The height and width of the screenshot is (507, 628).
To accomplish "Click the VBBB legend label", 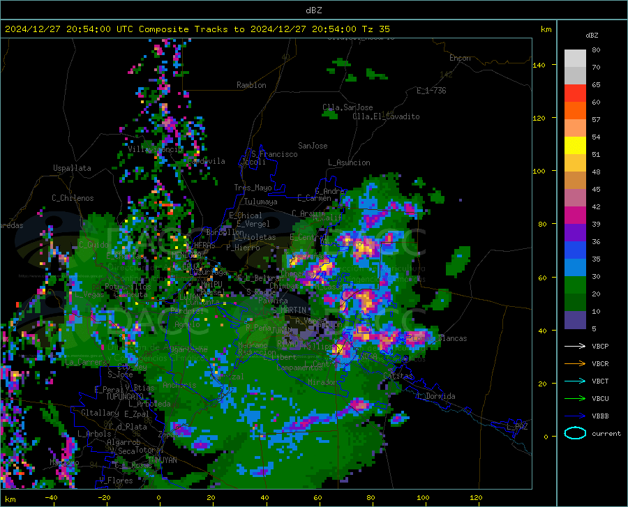I will pyautogui.click(x=600, y=416).
